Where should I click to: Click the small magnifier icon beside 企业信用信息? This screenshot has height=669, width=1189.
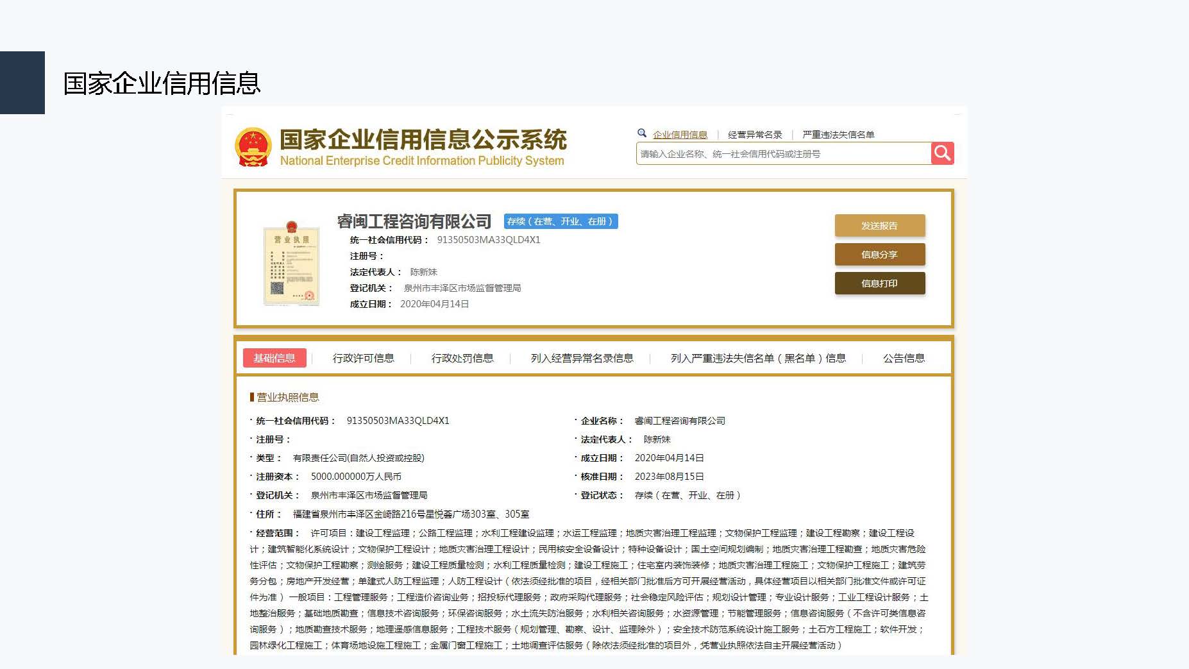tap(641, 133)
